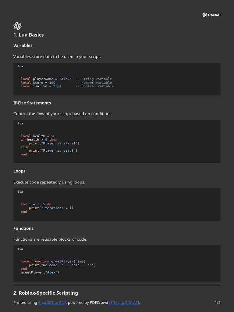Click the local playerName = "Alex" code line
The width and height of the screenshot is (234, 312).
[x=46, y=79]
